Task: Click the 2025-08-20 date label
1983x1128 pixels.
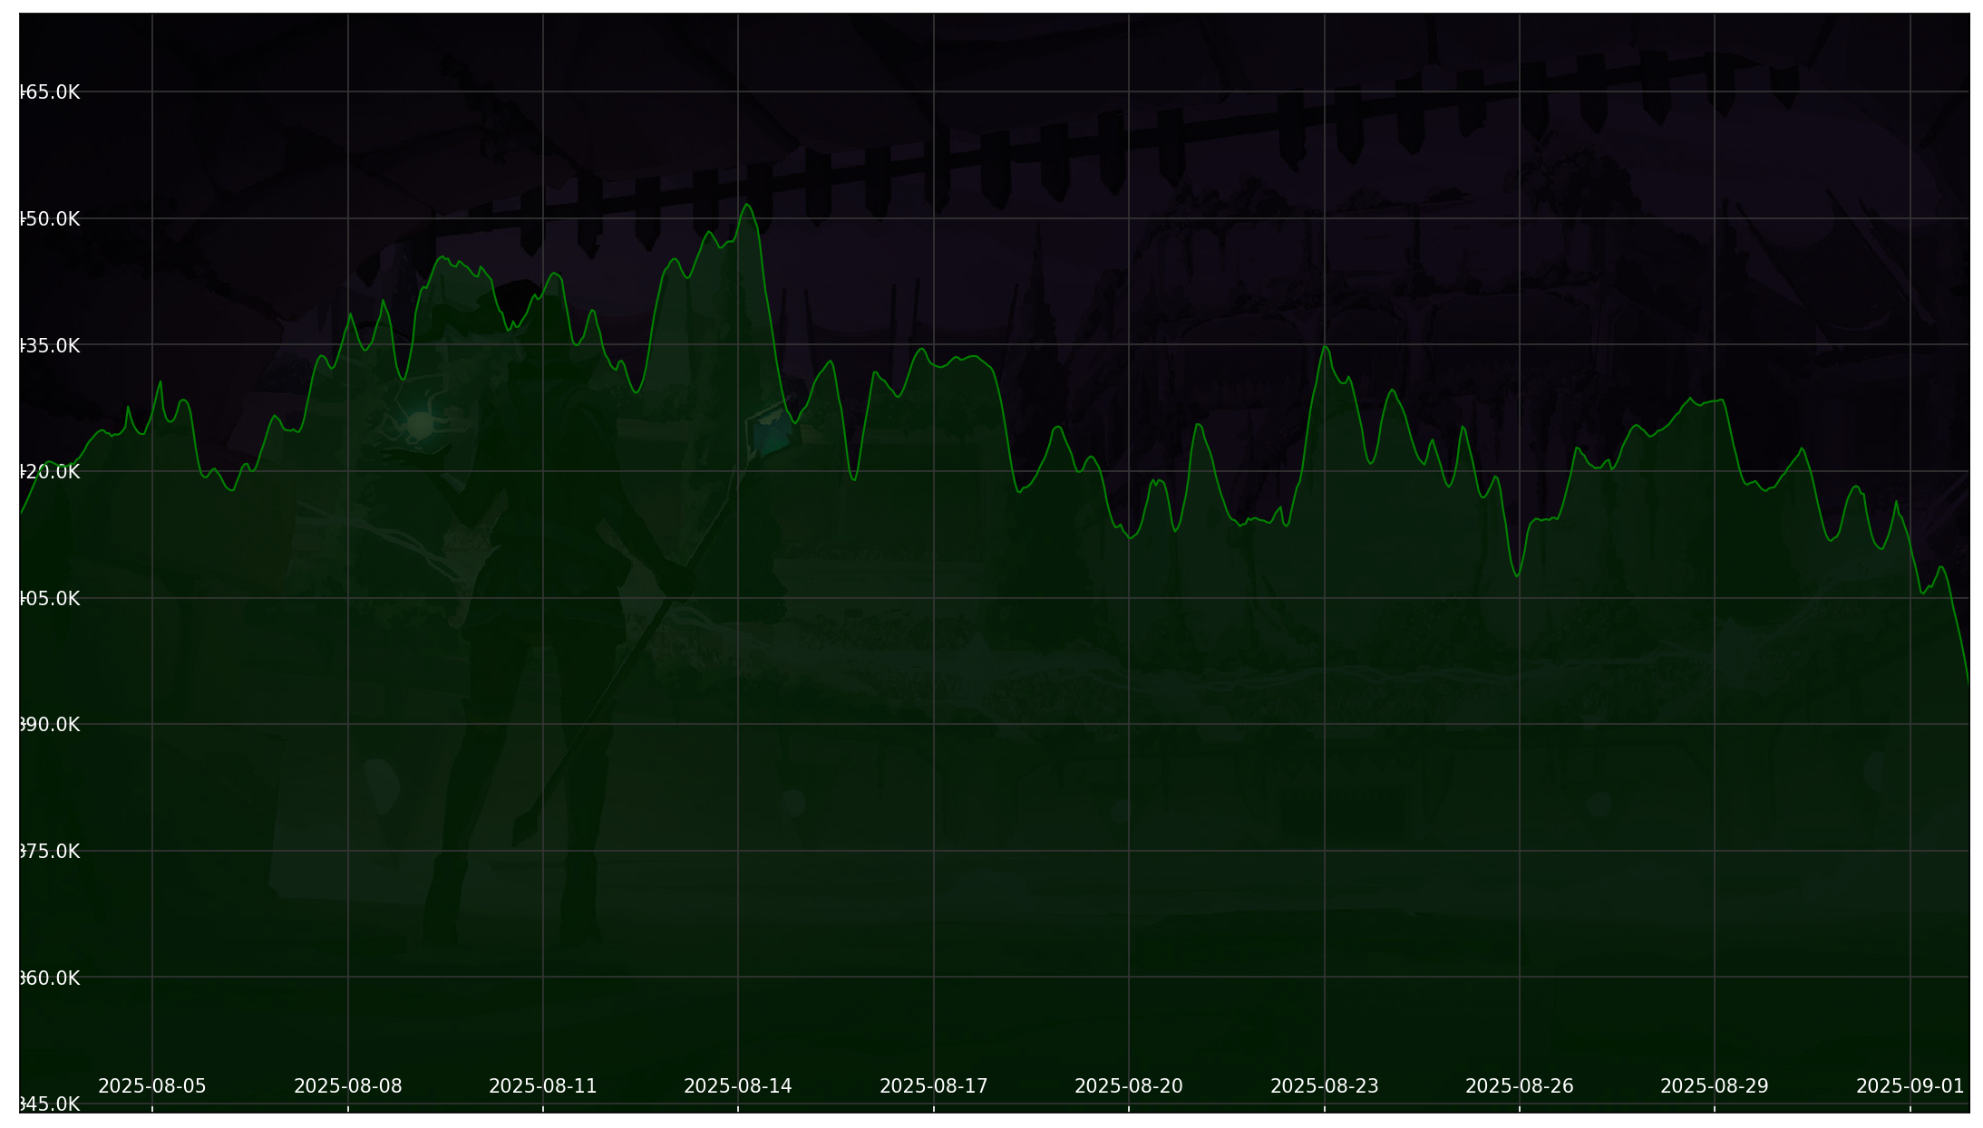Action: tap(1131, 1084)
